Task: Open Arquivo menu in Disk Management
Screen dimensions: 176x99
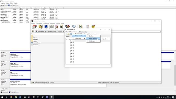Action: (3, 3)
